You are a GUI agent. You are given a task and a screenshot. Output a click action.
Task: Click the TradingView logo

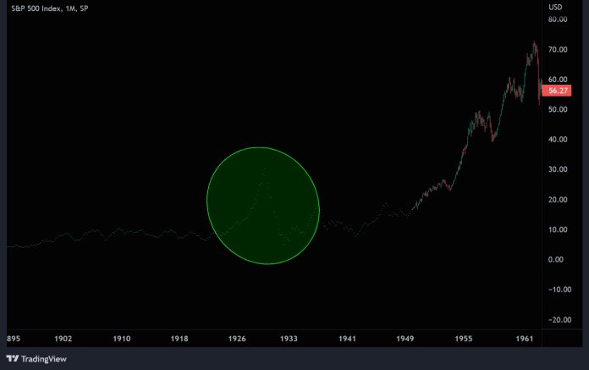[36, 359]
